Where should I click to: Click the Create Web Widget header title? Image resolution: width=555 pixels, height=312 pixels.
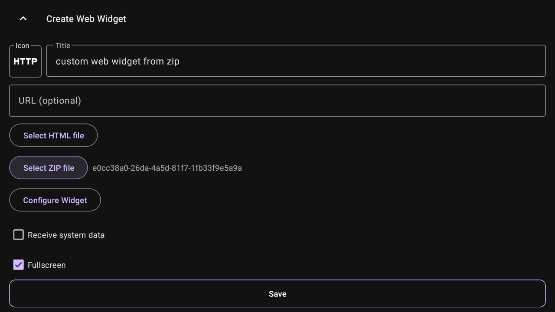coord(86,19)
